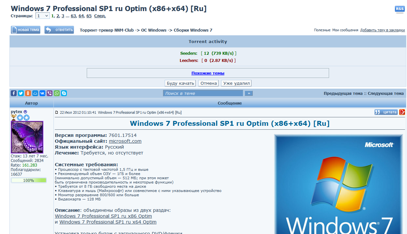
Task: Click the Seeders count 12 (739 KB/s)
Action: (x=219, y=53)
